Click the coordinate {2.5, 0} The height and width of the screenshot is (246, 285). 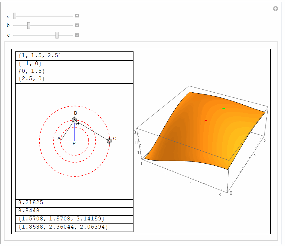[31, 78]
